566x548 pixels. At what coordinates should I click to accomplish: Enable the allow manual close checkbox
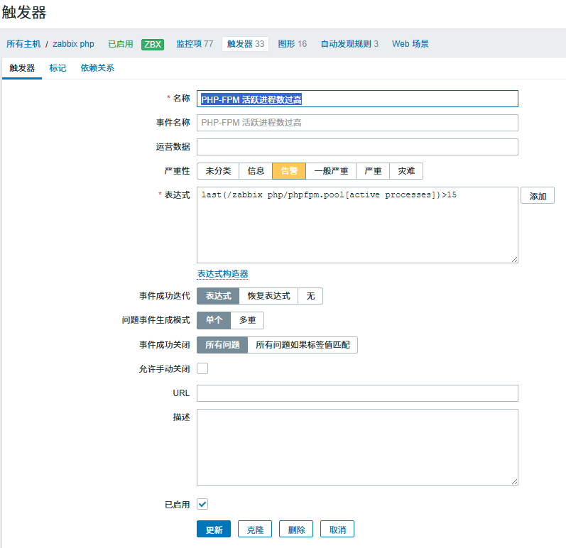point(202,368)
